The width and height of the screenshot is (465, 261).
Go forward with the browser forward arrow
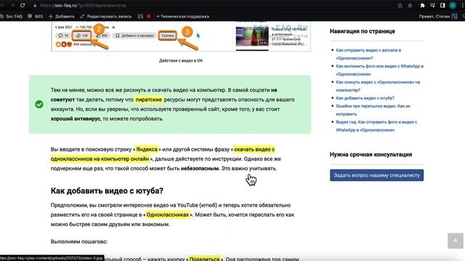[x=12, y=5]
